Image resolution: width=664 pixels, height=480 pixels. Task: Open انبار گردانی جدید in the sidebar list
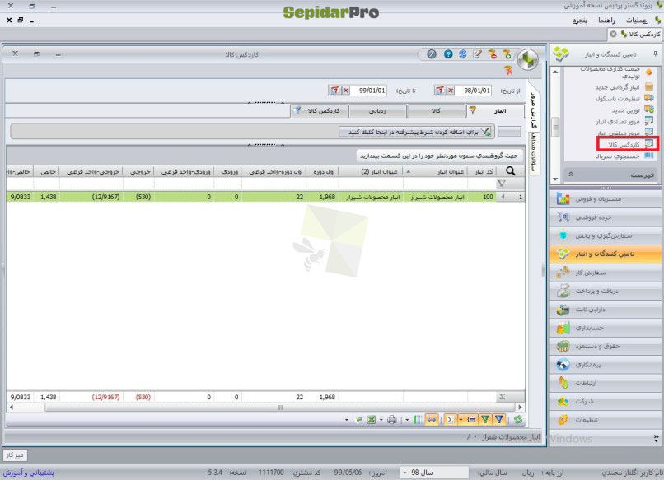click(x=624, y=86)
